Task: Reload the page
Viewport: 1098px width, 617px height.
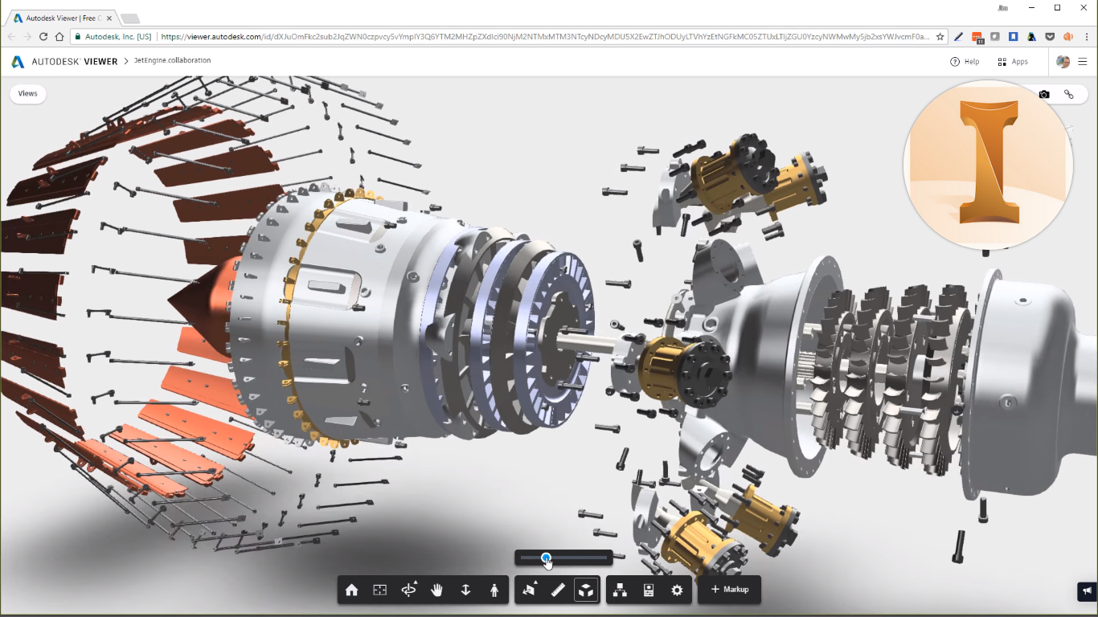Action: pyautogui.click(x=43, y=37)
